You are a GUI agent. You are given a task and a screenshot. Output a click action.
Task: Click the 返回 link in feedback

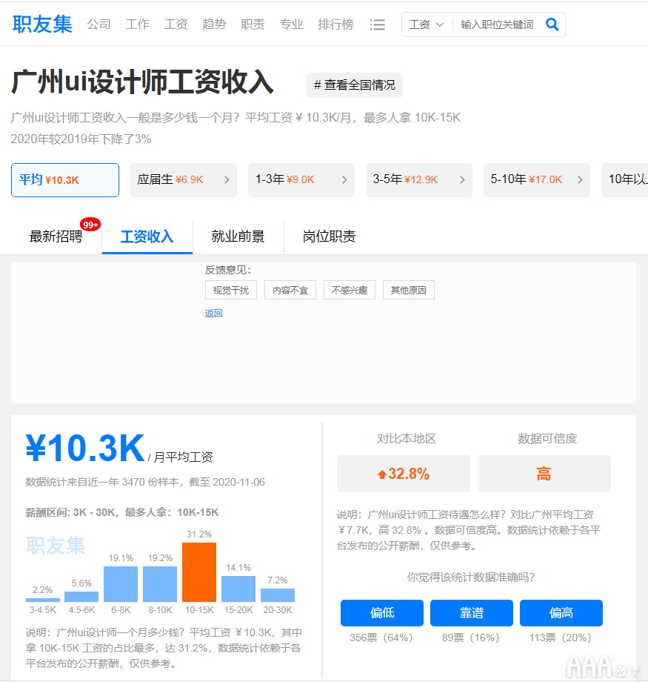pos(213,314)
